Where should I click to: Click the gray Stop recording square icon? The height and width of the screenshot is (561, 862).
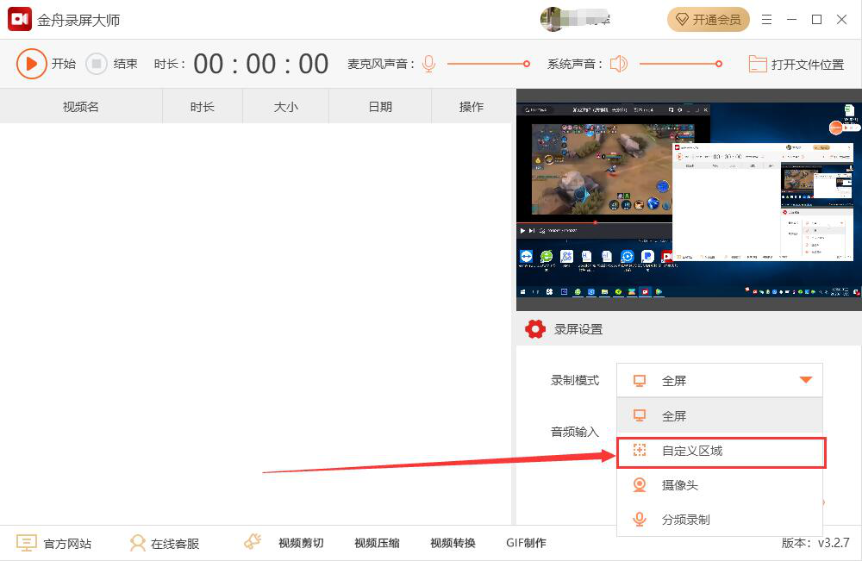[97, 64]
